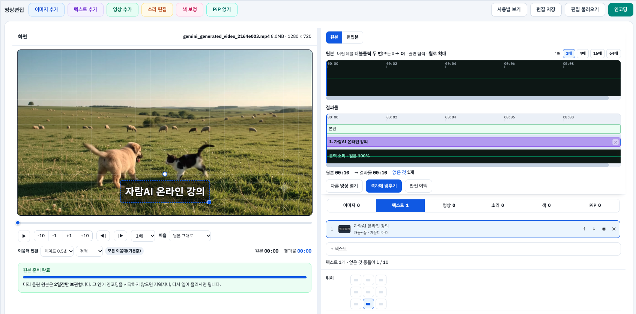The width and height of the screenshot is (636, 314).
Task: Set timeline zoom to 16배
Action: (x=598, y=53)
